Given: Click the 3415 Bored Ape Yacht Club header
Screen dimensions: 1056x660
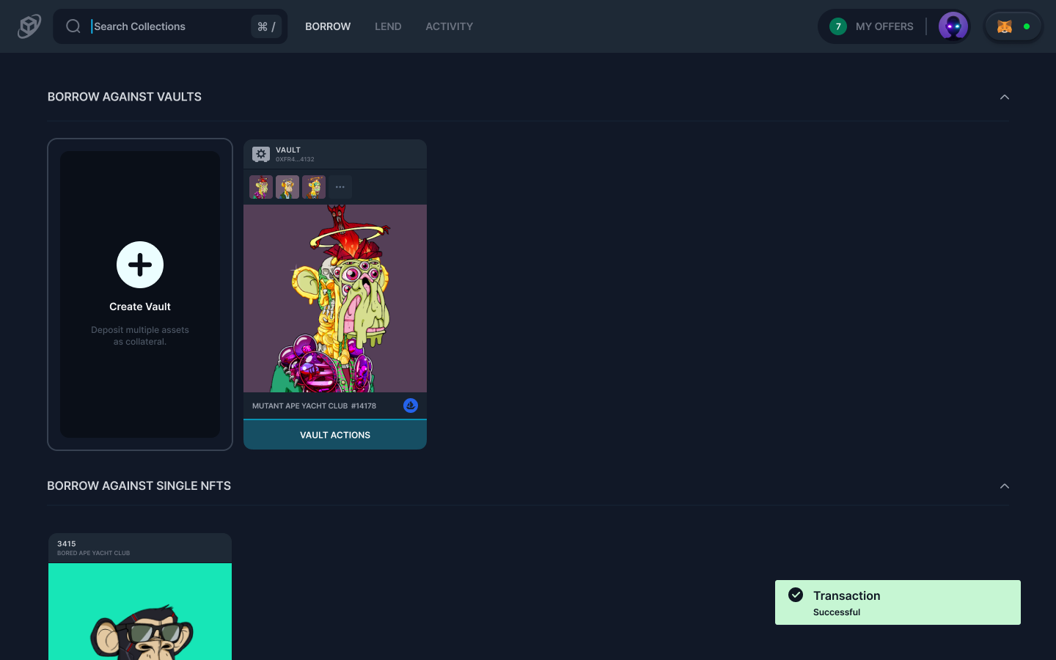Looking at the screenshot, I should (140, 548).
